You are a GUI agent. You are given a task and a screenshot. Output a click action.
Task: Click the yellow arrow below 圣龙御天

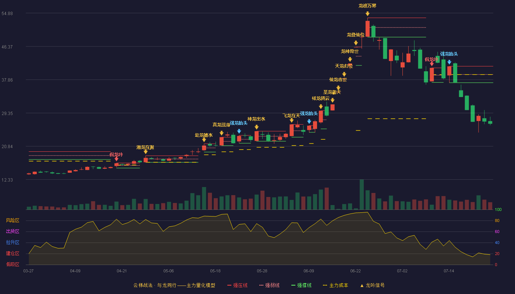tap(333, 100)
